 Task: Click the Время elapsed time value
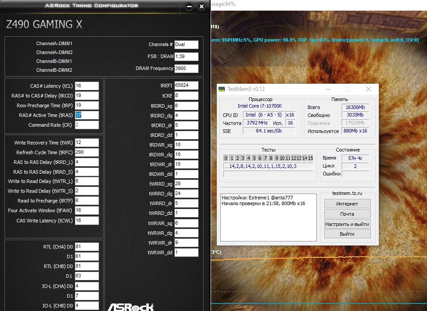point(355,158)
